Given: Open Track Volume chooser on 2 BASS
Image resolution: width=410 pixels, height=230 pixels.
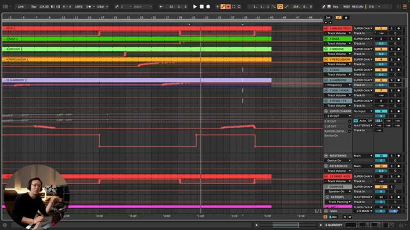Looking at the screenshot, I should 338,43.
